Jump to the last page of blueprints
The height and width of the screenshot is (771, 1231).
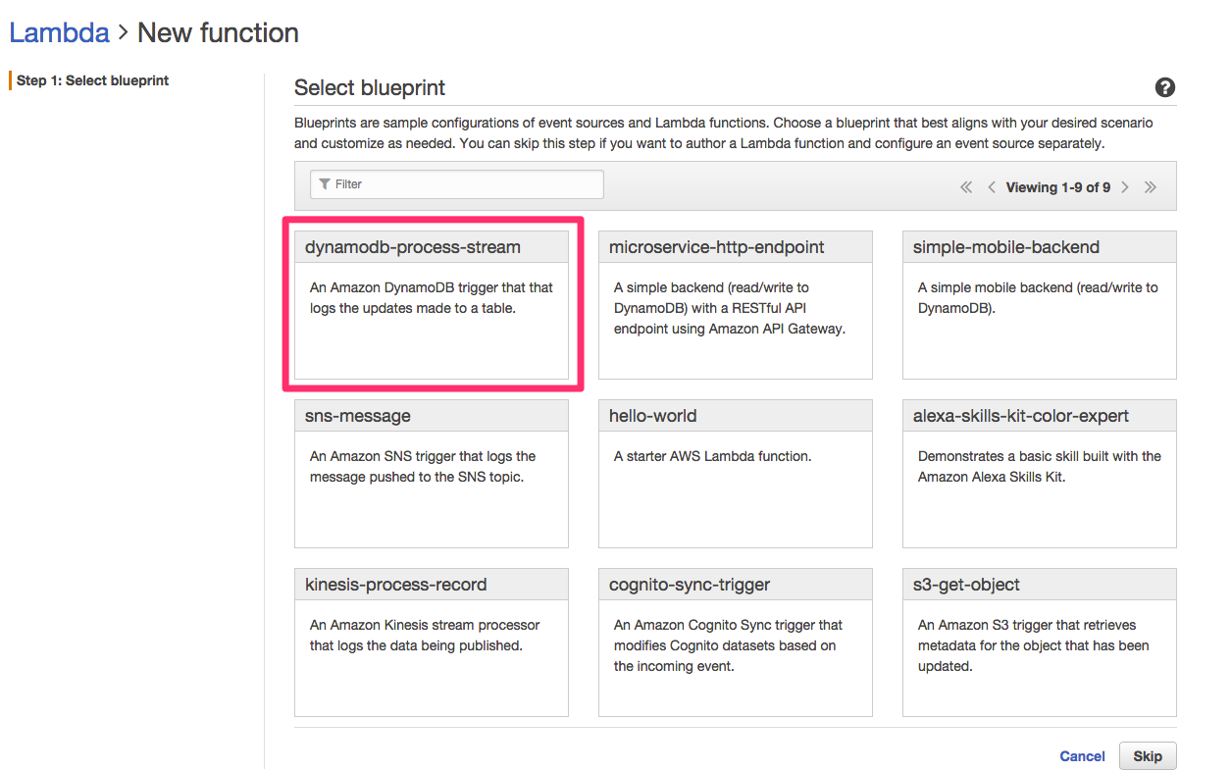(1150, 186)
